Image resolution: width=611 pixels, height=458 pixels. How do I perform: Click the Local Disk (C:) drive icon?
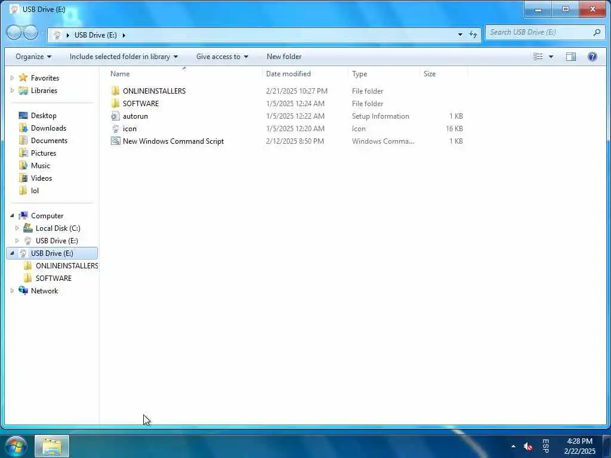(x=28, y=228)
